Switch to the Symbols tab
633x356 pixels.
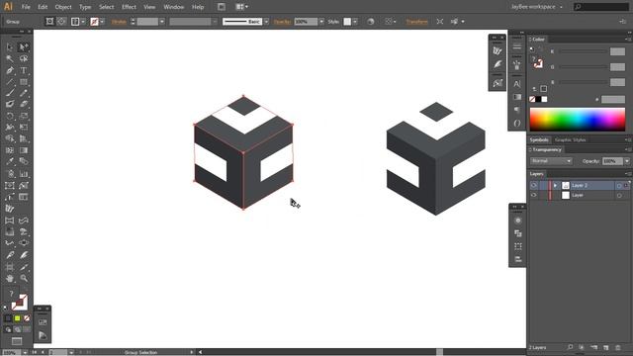pyautogui.click(x=539, y=139)
